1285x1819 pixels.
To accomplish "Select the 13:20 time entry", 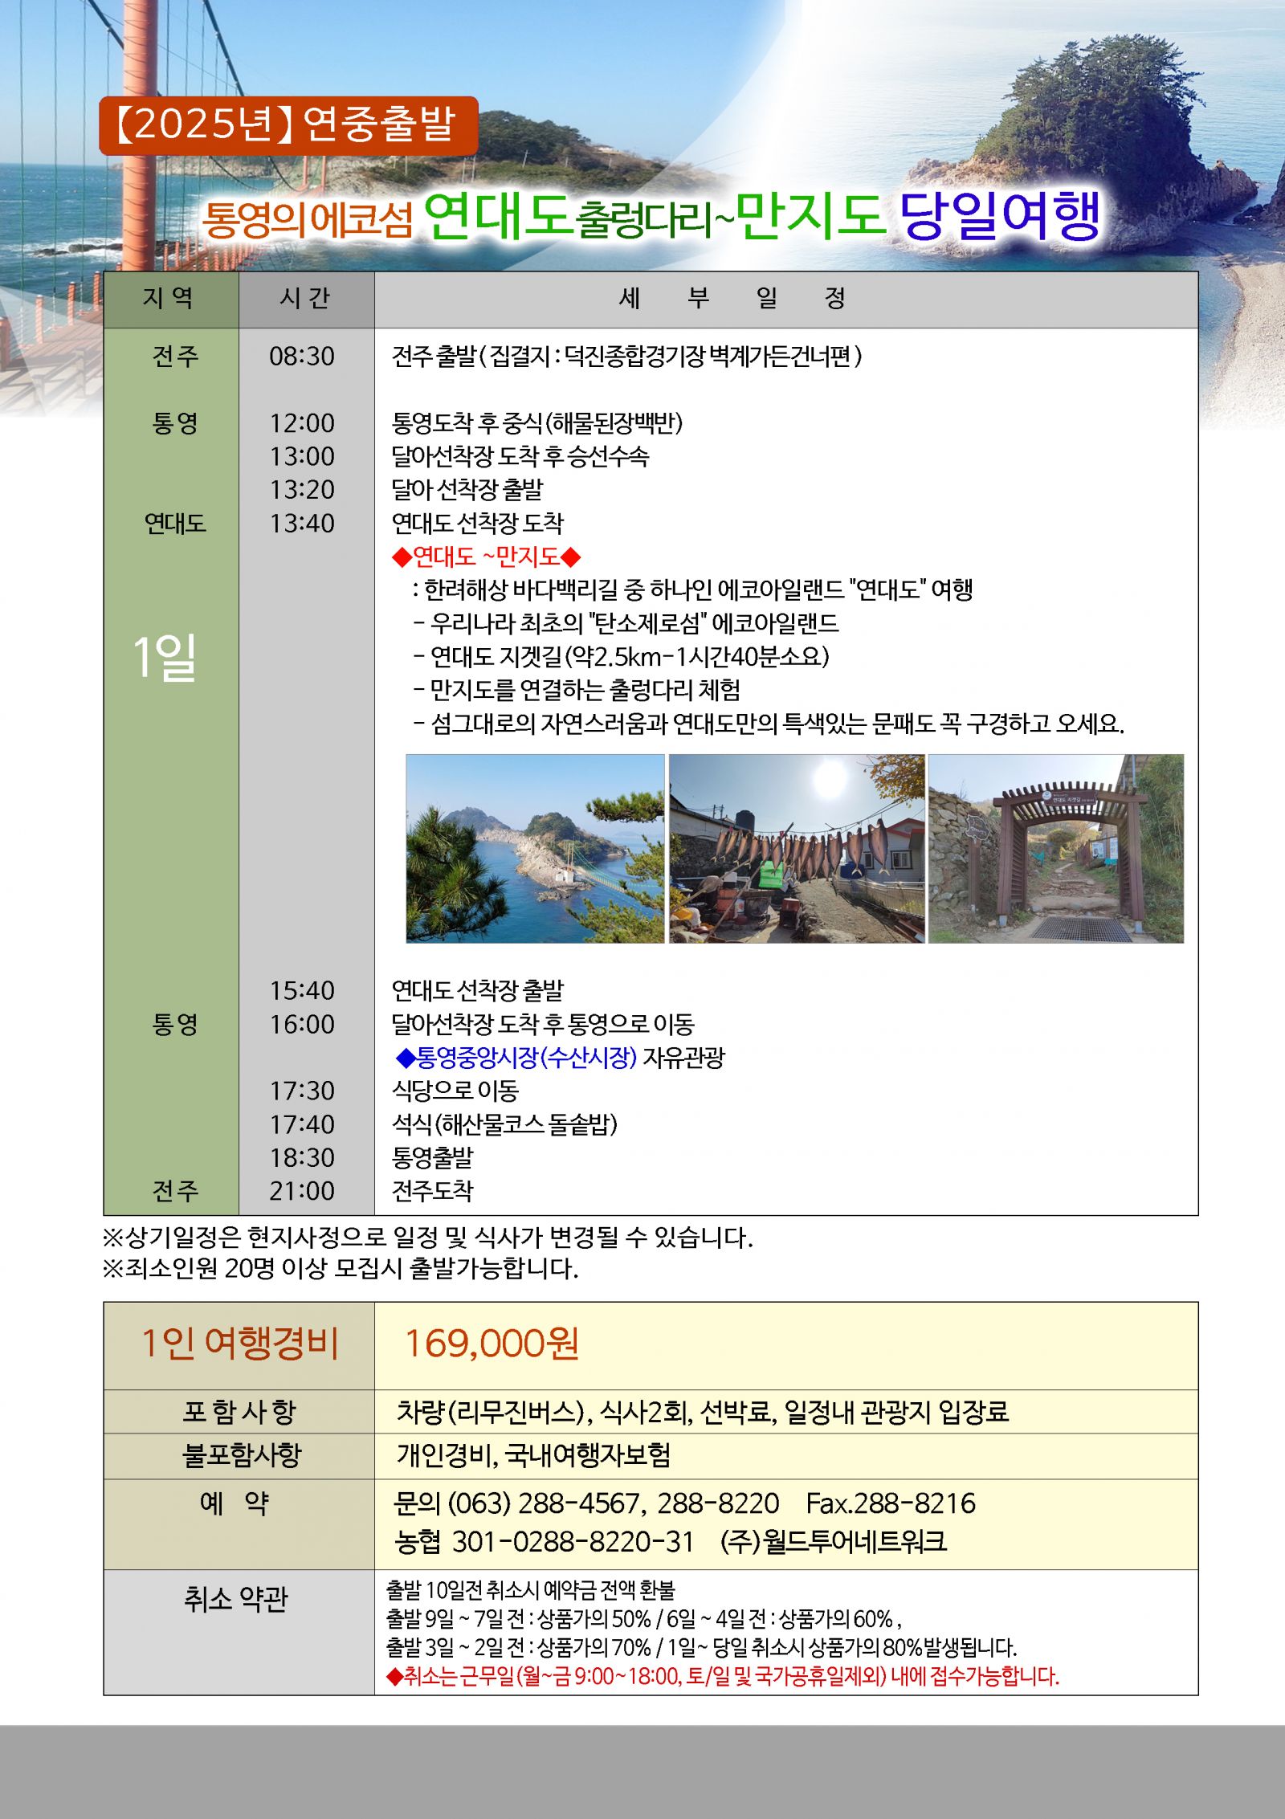I will point(302,490).
